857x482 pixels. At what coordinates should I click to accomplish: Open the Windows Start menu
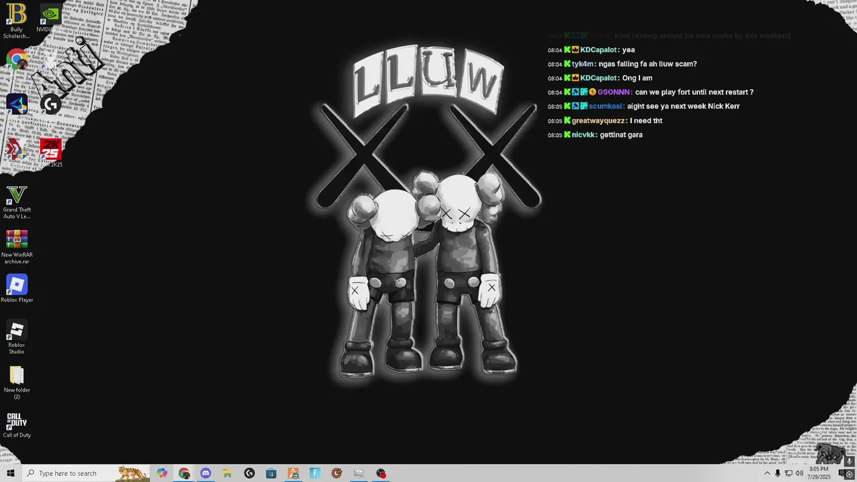[x=11, y=473]
